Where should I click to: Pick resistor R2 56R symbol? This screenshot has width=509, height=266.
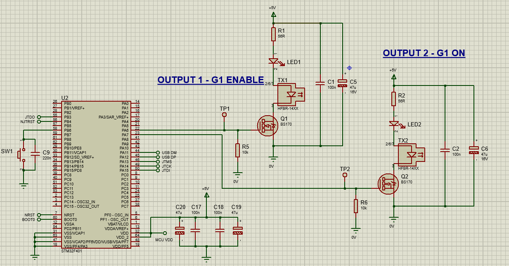[394, 99]
